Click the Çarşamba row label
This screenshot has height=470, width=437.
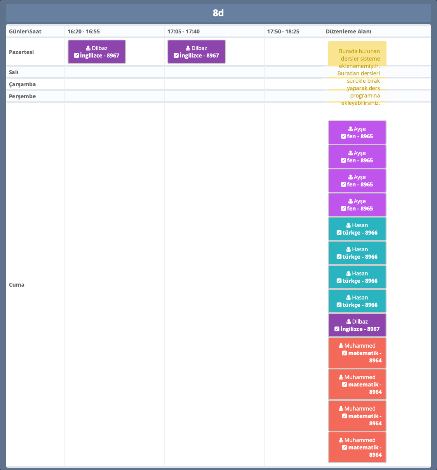(x=22, y=84)
